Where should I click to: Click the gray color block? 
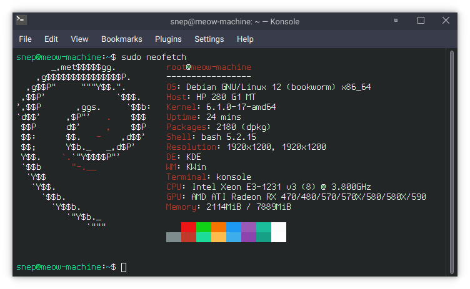click(174, 237)
